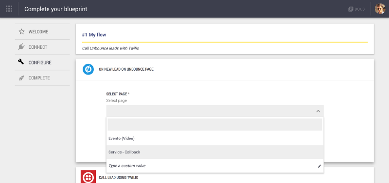Image resolution: width=389 pixels, height=183 pixels.
Task: Click the plug icon beside CONNECT
Action: [21, 47]
